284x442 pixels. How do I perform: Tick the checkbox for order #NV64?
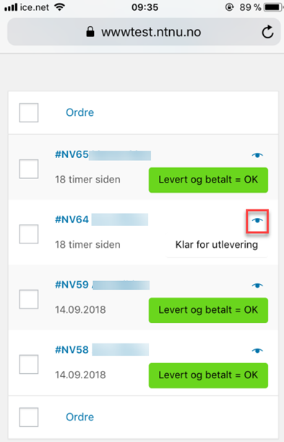29,234
